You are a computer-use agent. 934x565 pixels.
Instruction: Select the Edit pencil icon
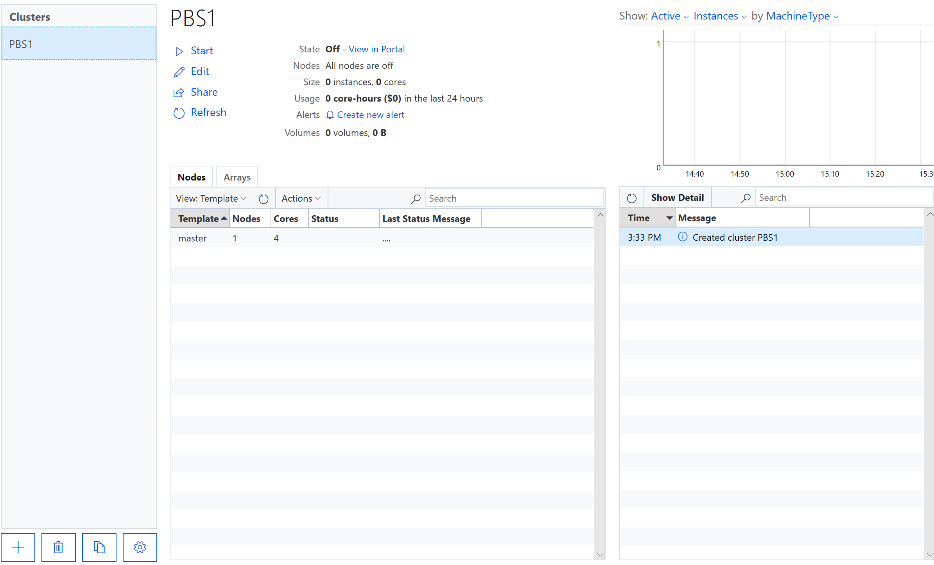pyautogui.click(x=179, y=72)
